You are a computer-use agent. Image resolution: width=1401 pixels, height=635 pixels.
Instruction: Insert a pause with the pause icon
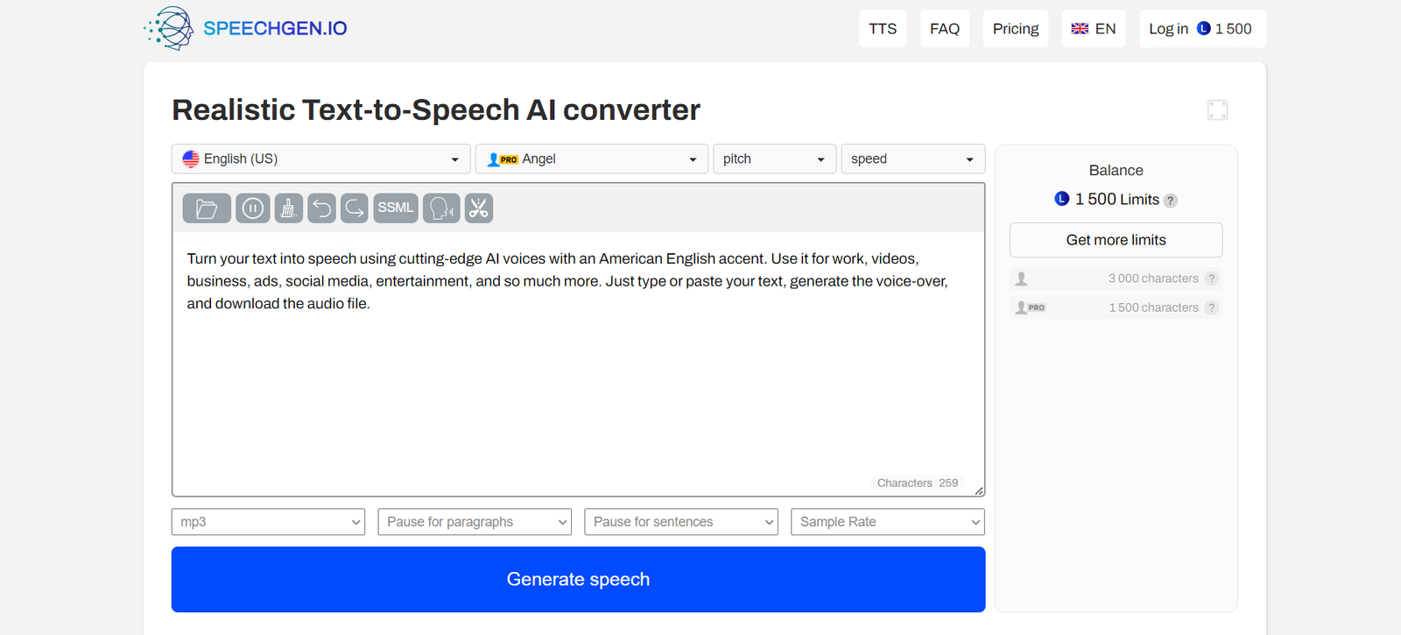tap(252, 208)
